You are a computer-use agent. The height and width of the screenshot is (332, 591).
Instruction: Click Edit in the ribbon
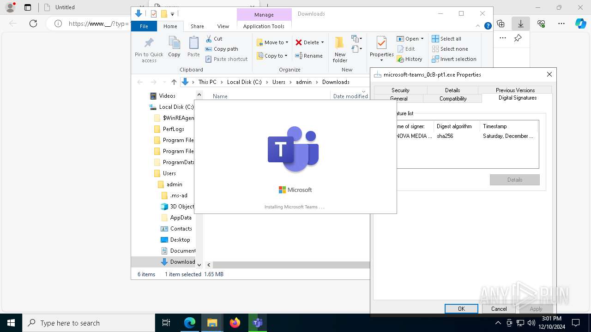[406, 49]
